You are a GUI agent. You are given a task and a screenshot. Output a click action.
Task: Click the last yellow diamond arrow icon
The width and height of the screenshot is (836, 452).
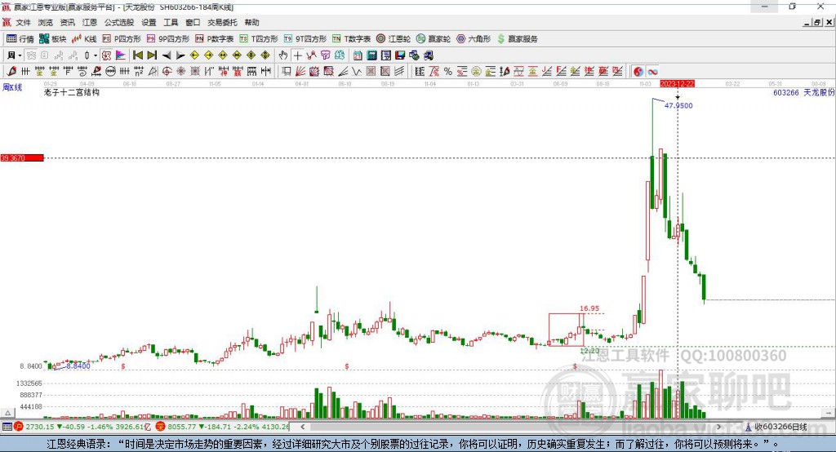pos(265,55)
